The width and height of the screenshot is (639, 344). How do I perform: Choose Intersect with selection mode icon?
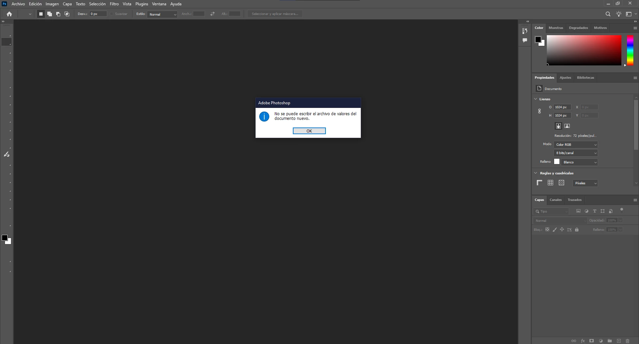67,14
